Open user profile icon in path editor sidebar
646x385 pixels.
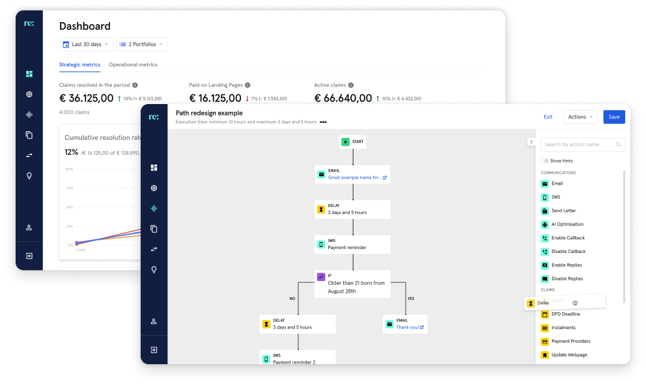pos(154,321)
